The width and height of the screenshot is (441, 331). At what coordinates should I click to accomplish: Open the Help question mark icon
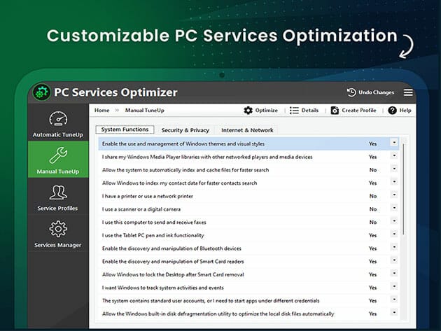point(392,111)
